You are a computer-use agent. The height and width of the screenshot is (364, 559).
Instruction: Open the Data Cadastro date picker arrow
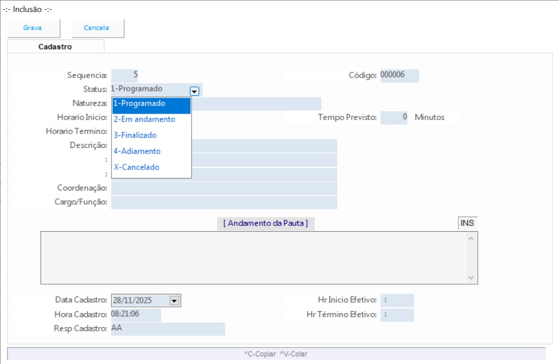click(x=174, y=301)
